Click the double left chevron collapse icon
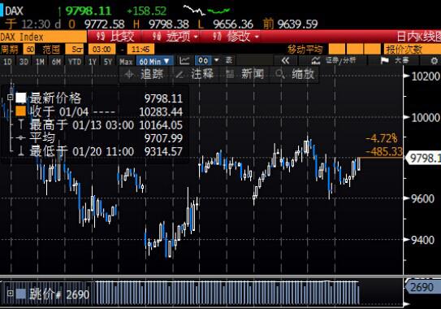The height and width of the screenshot is (309, 441). click(x=285, y=60)
